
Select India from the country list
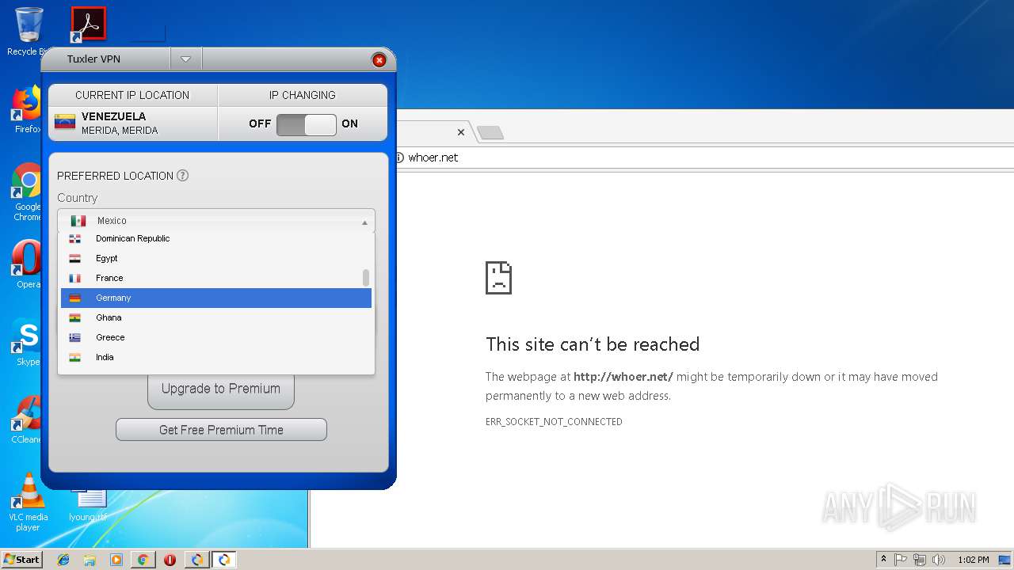click(x=216, y=357)
